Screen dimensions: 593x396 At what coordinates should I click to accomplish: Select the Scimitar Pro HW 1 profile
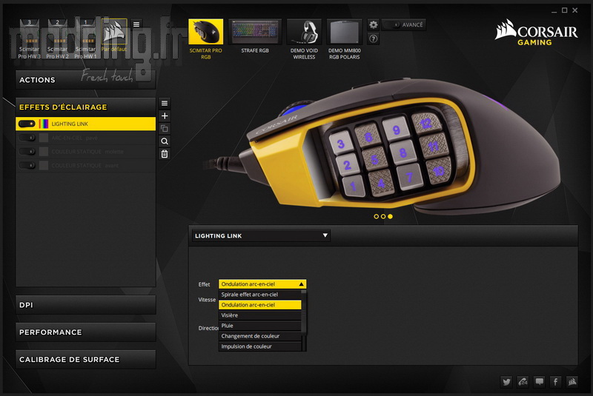[x=85, y=39]
